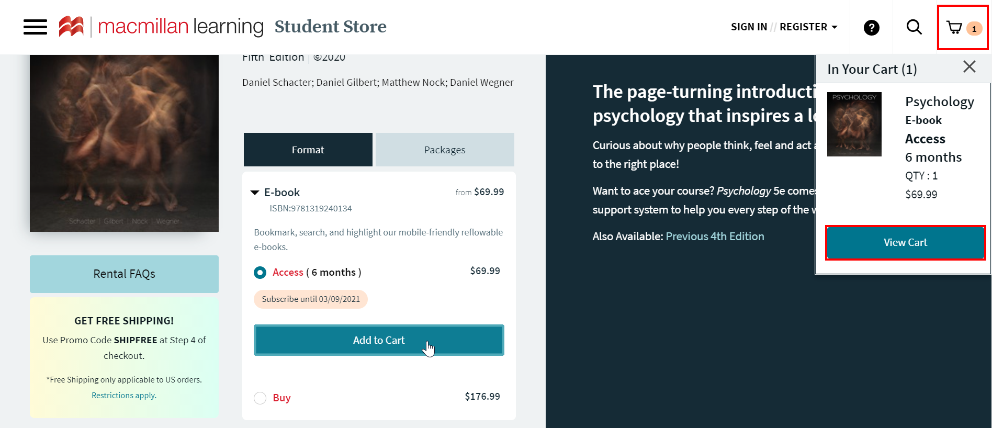The image size is (992, 428).
Task: Click the Macmillan Learning logo
Action: [x=157, y=26]
